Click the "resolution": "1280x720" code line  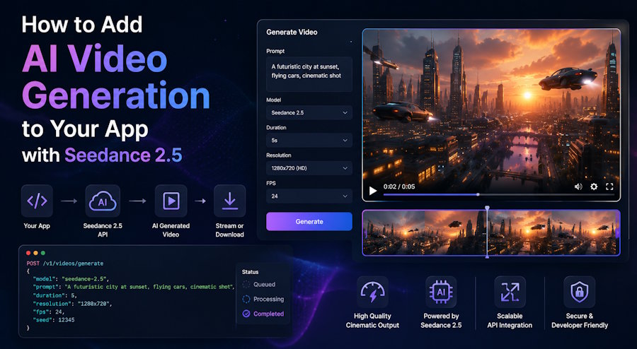72,304
